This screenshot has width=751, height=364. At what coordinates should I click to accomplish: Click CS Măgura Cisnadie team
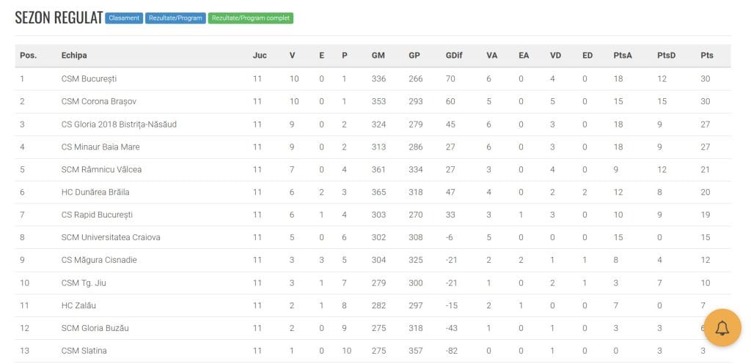(x=99, y=260)
